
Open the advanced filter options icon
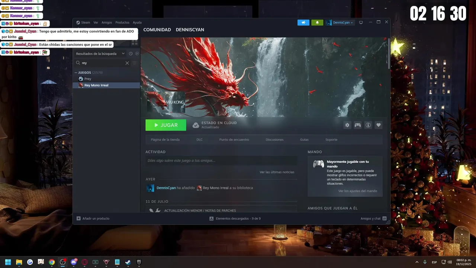(135, 63)
